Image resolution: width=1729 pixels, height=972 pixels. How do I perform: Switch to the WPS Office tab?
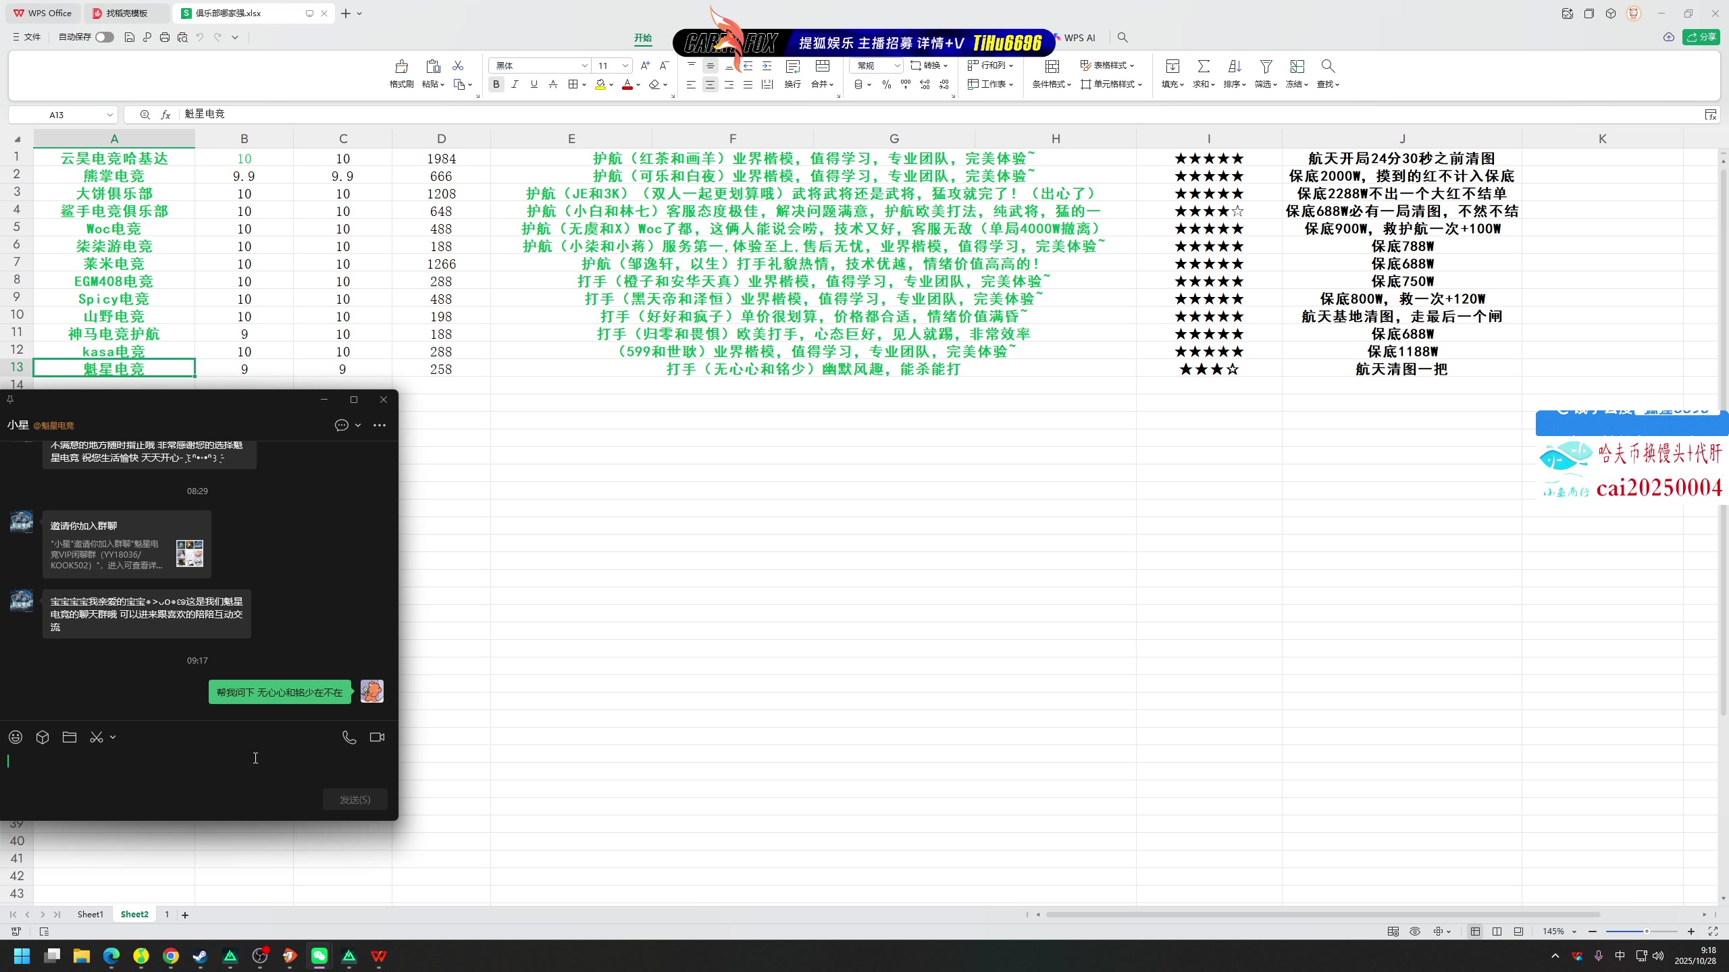coord(43,13)
